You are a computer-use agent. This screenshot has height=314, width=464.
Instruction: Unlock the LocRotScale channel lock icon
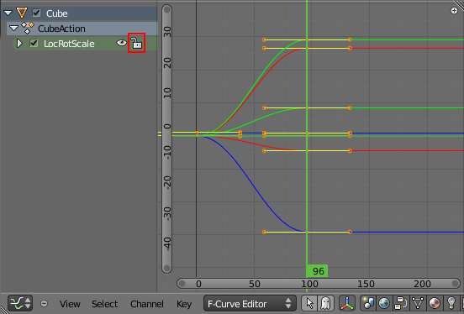(137, 43)
